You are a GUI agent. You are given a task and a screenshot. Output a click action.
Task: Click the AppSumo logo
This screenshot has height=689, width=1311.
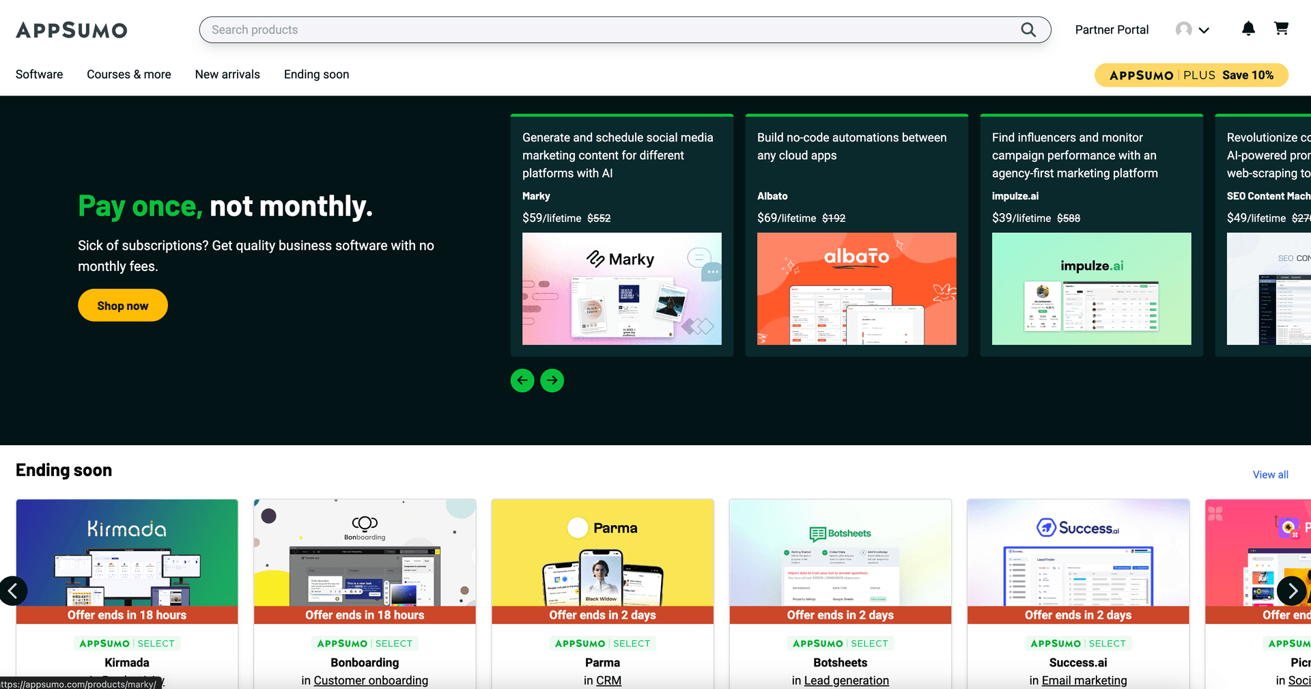pos(72,30)
